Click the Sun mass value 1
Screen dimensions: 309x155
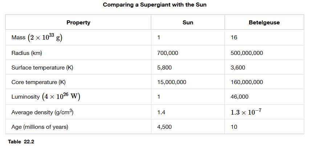(159, 37)
